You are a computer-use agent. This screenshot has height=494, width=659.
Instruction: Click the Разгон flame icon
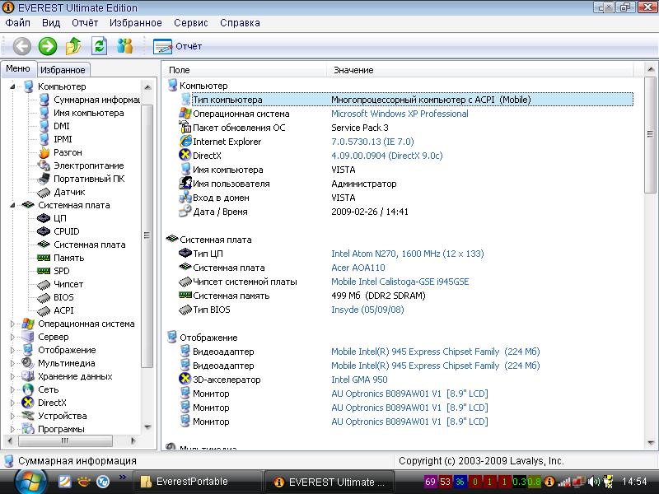44,152
